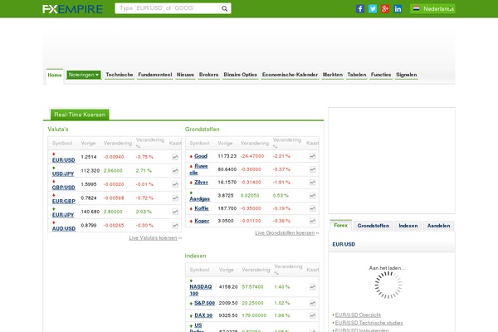Open the Twitter social icon

click(x=373, y=8)
